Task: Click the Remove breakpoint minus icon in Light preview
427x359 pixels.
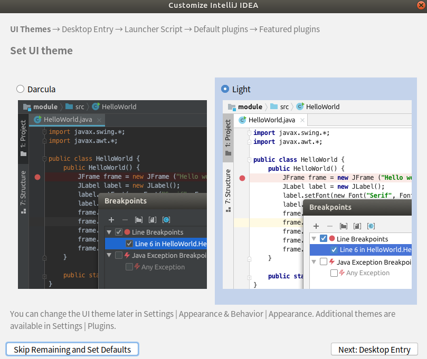Action: click(330, 226)
